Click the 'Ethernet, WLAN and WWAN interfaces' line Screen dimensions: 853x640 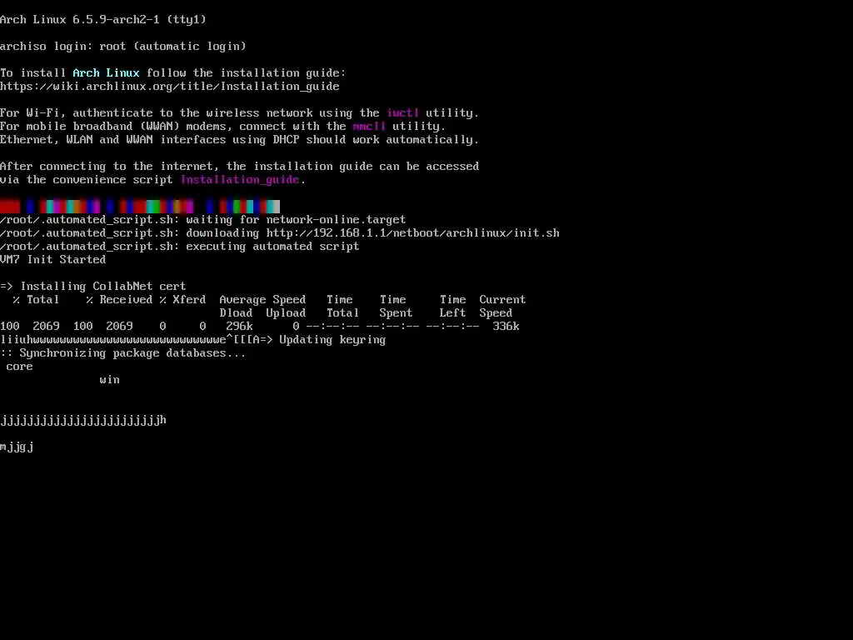(x=239, y=139)
